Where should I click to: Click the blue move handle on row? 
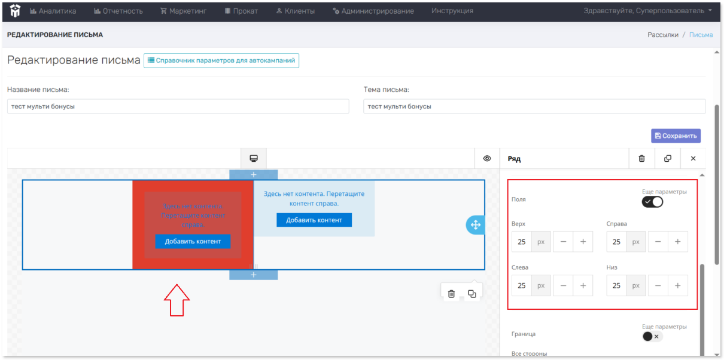[476, 225]
